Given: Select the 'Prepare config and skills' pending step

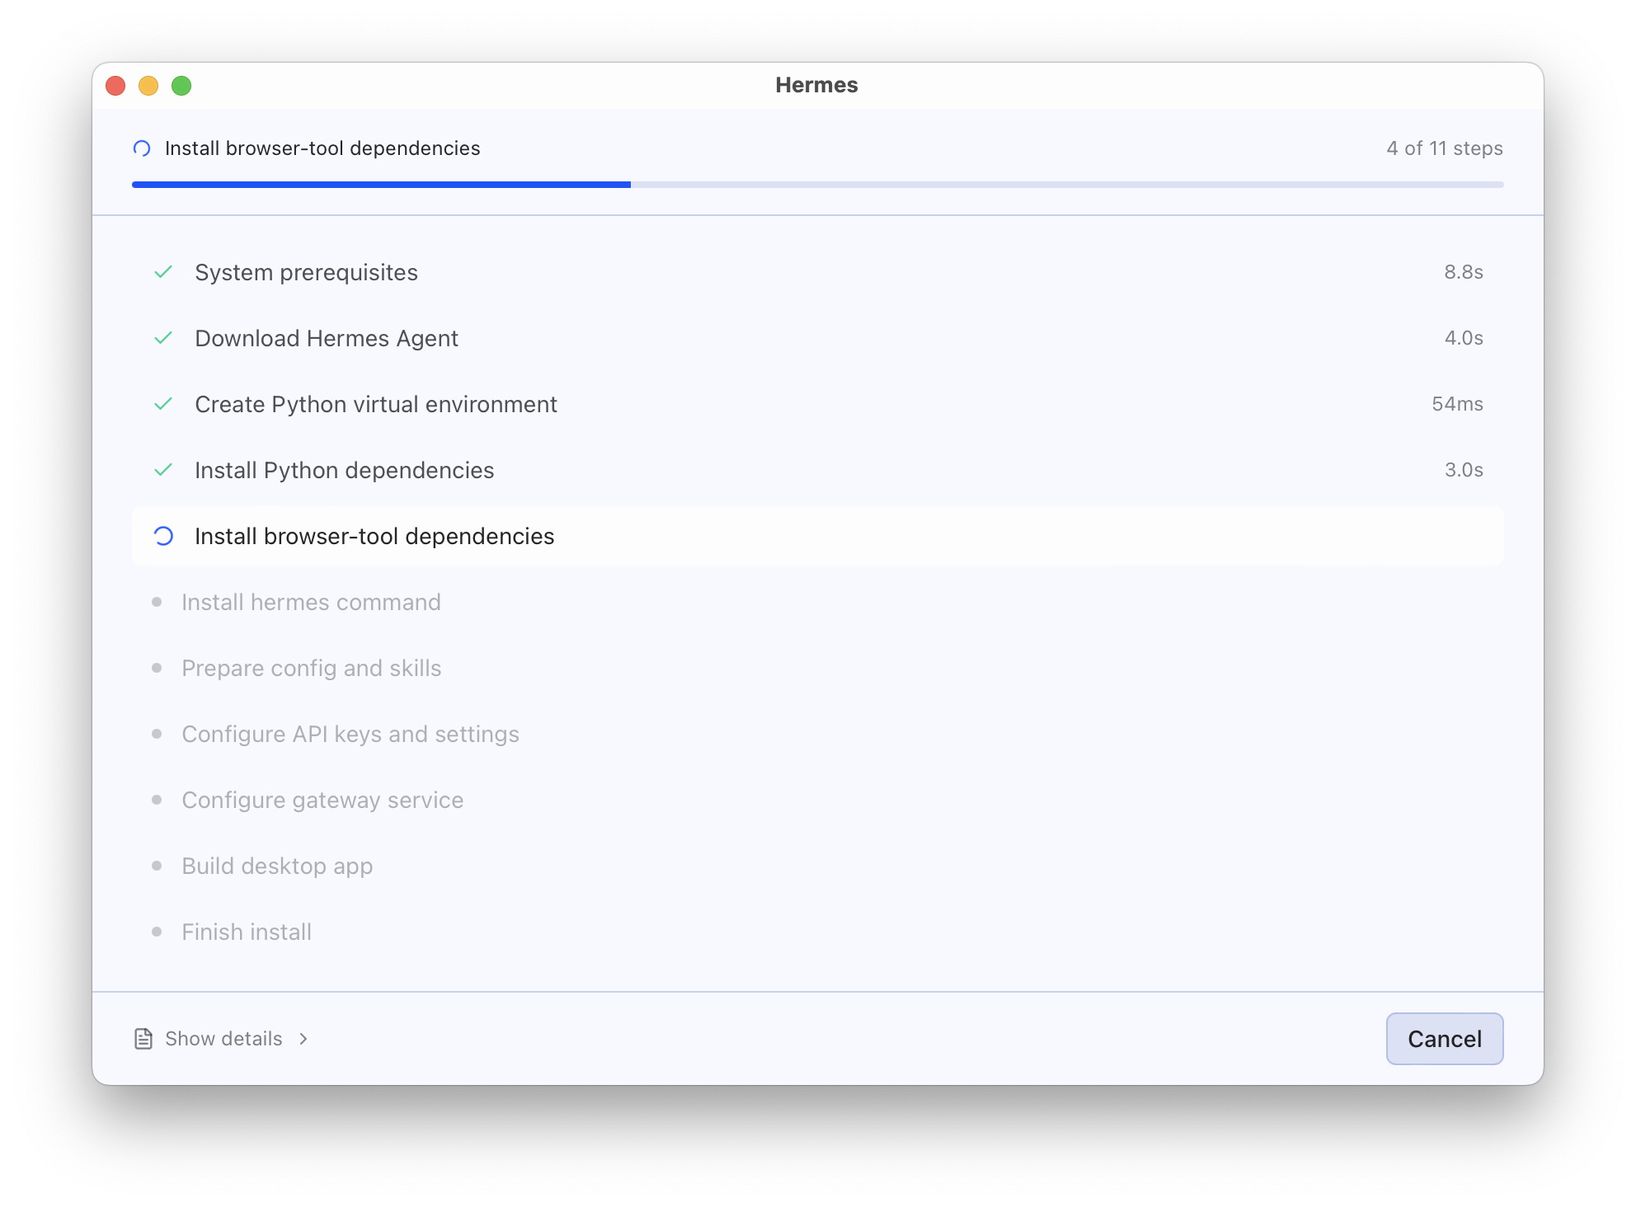Looking at the screenshot, I should [x=312, y=668].
